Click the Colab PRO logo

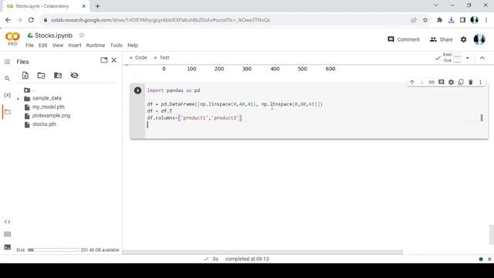(12, 39)
